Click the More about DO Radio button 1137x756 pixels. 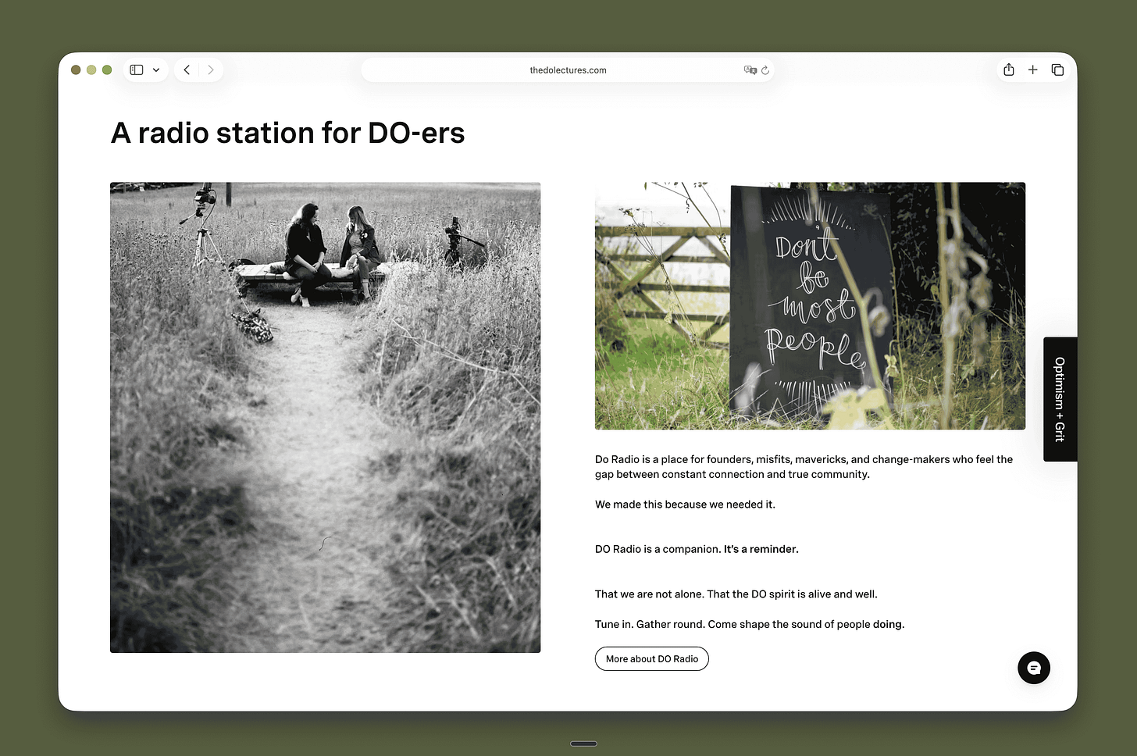click(652, 658)
